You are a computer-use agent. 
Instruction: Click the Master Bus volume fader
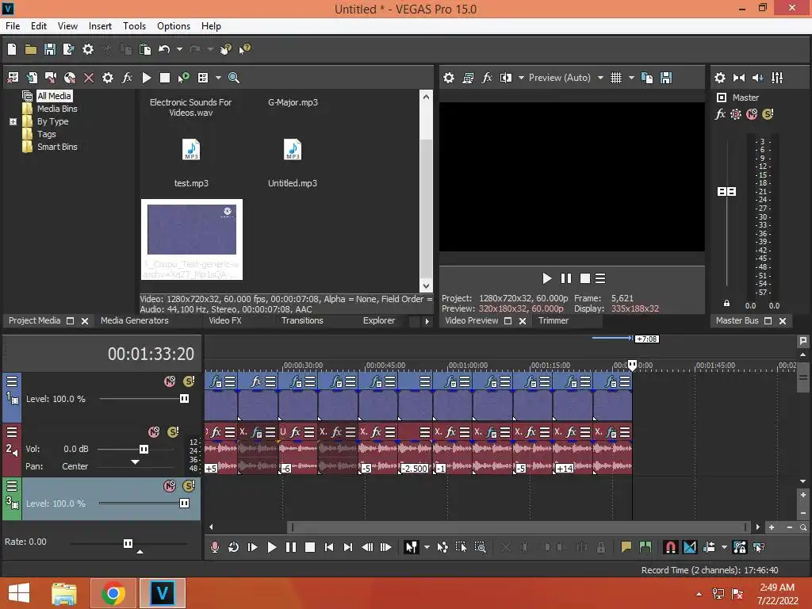pyautogui.click(x=726, y=192)
